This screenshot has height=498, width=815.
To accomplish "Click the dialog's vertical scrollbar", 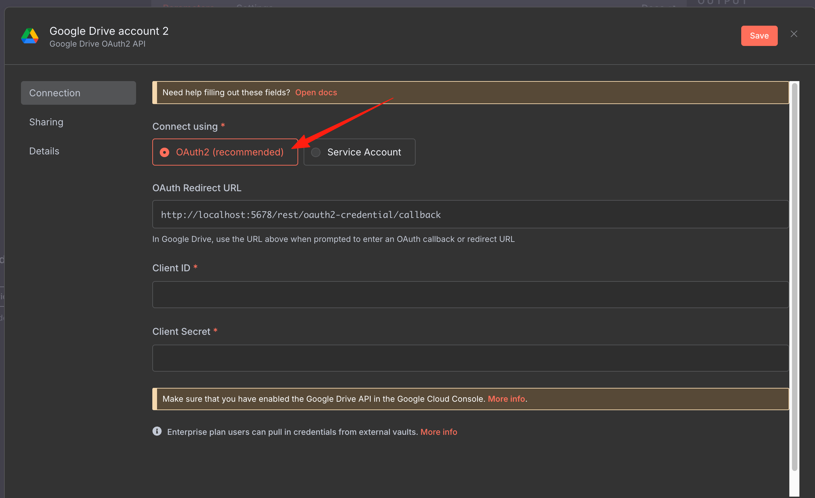I will coord(794,277).
